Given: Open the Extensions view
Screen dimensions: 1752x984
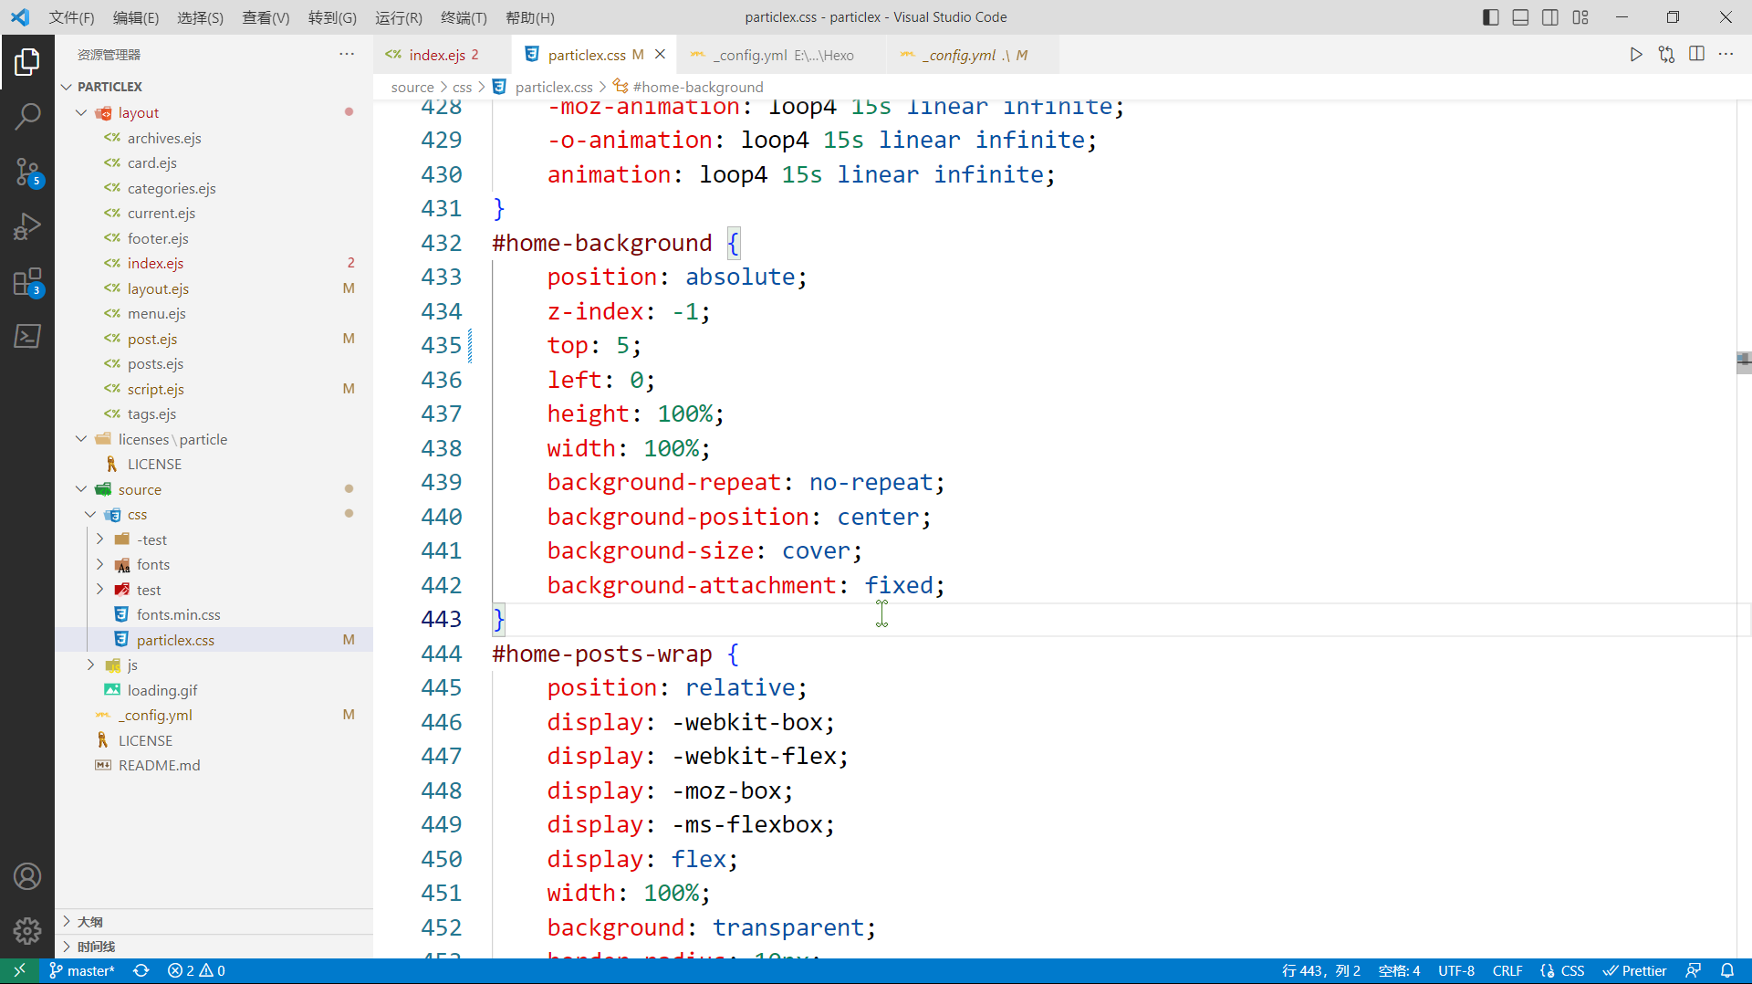Looking at the screenshot, I should point(27,282).
